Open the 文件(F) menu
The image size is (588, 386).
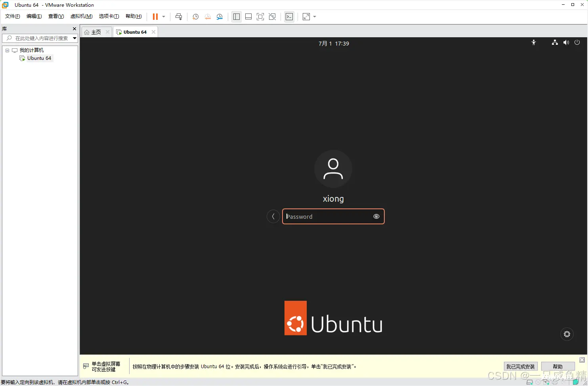tap(13, 16)
